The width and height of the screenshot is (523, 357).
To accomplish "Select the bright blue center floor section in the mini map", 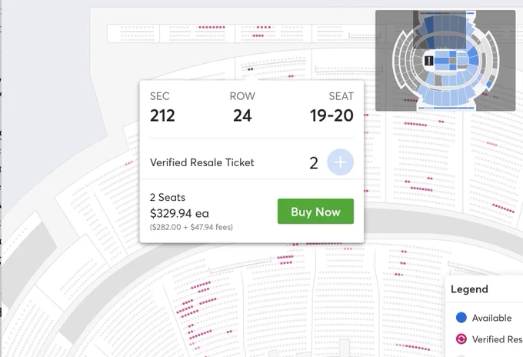I will 441,61.
